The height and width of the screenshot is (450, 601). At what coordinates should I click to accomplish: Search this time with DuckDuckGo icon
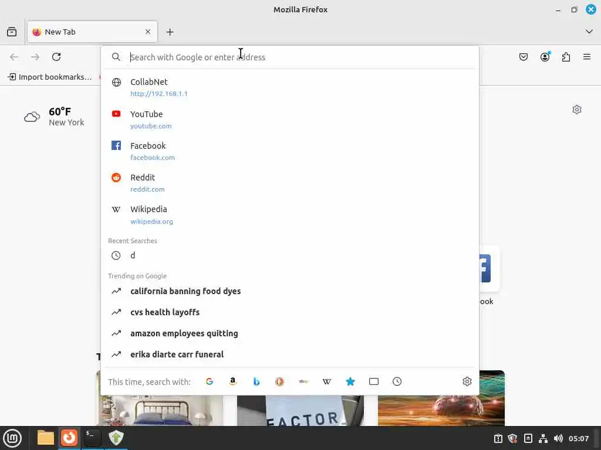(279, 381)
